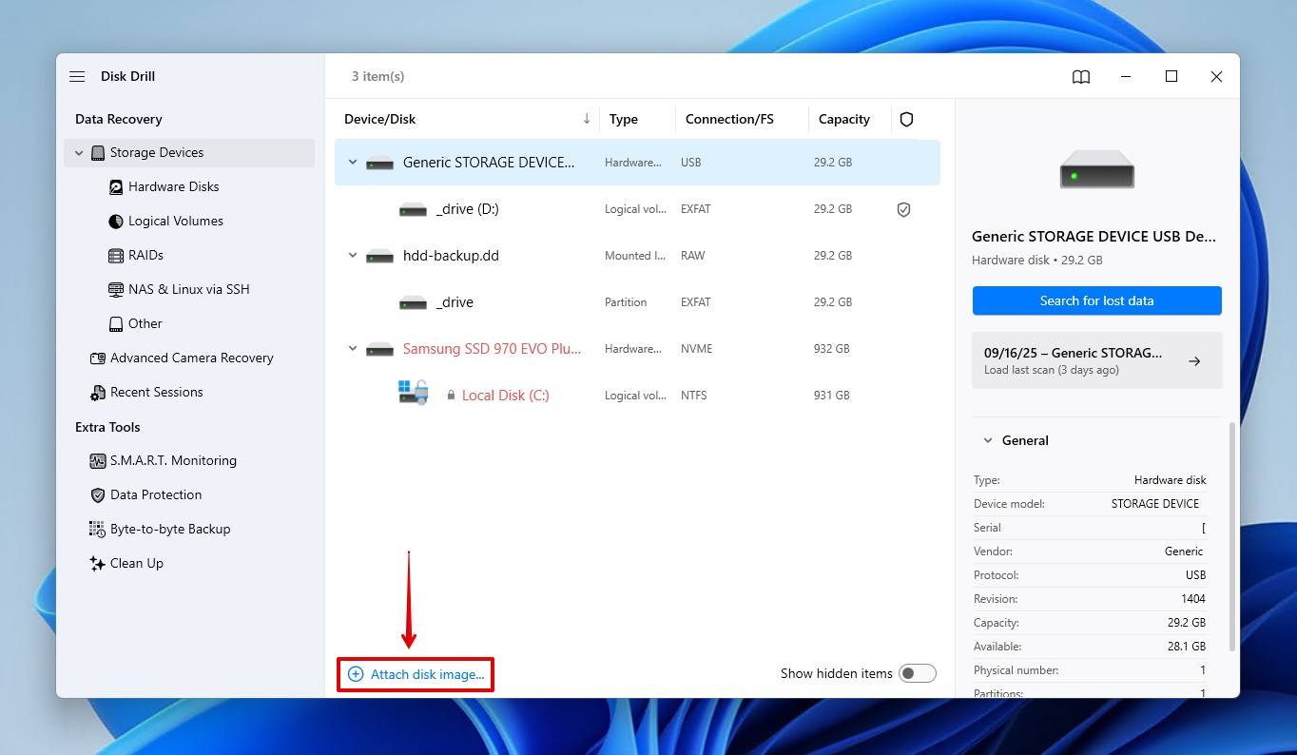
Task: Launch S.M.A.R.T. Monitoring tool
Action: click(x=174, y=460)
